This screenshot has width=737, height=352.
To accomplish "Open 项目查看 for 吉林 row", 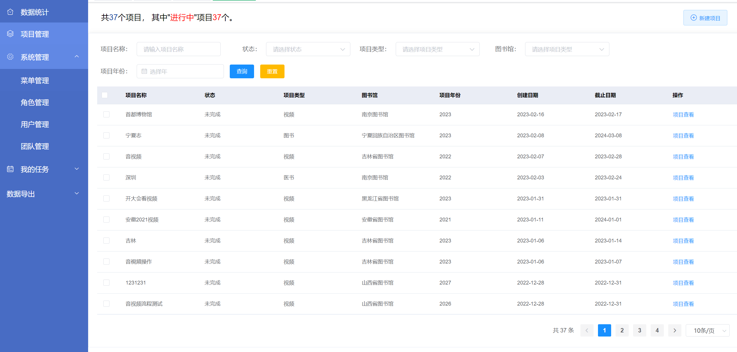I will click(x=683, y=241).
